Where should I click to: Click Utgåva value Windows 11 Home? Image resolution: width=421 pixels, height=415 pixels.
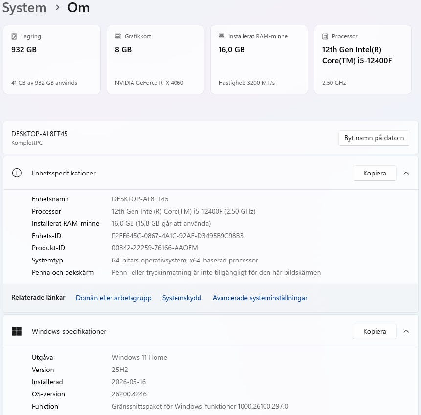click(139, 357)
